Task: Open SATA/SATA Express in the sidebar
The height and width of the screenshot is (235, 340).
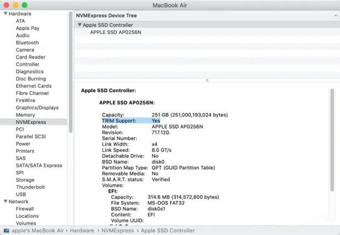Action: tap(38, 165)
